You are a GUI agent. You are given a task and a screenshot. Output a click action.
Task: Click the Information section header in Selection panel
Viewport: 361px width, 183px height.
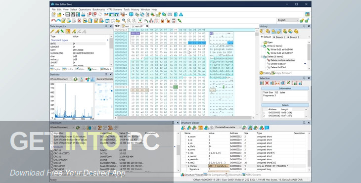(285, 89)
